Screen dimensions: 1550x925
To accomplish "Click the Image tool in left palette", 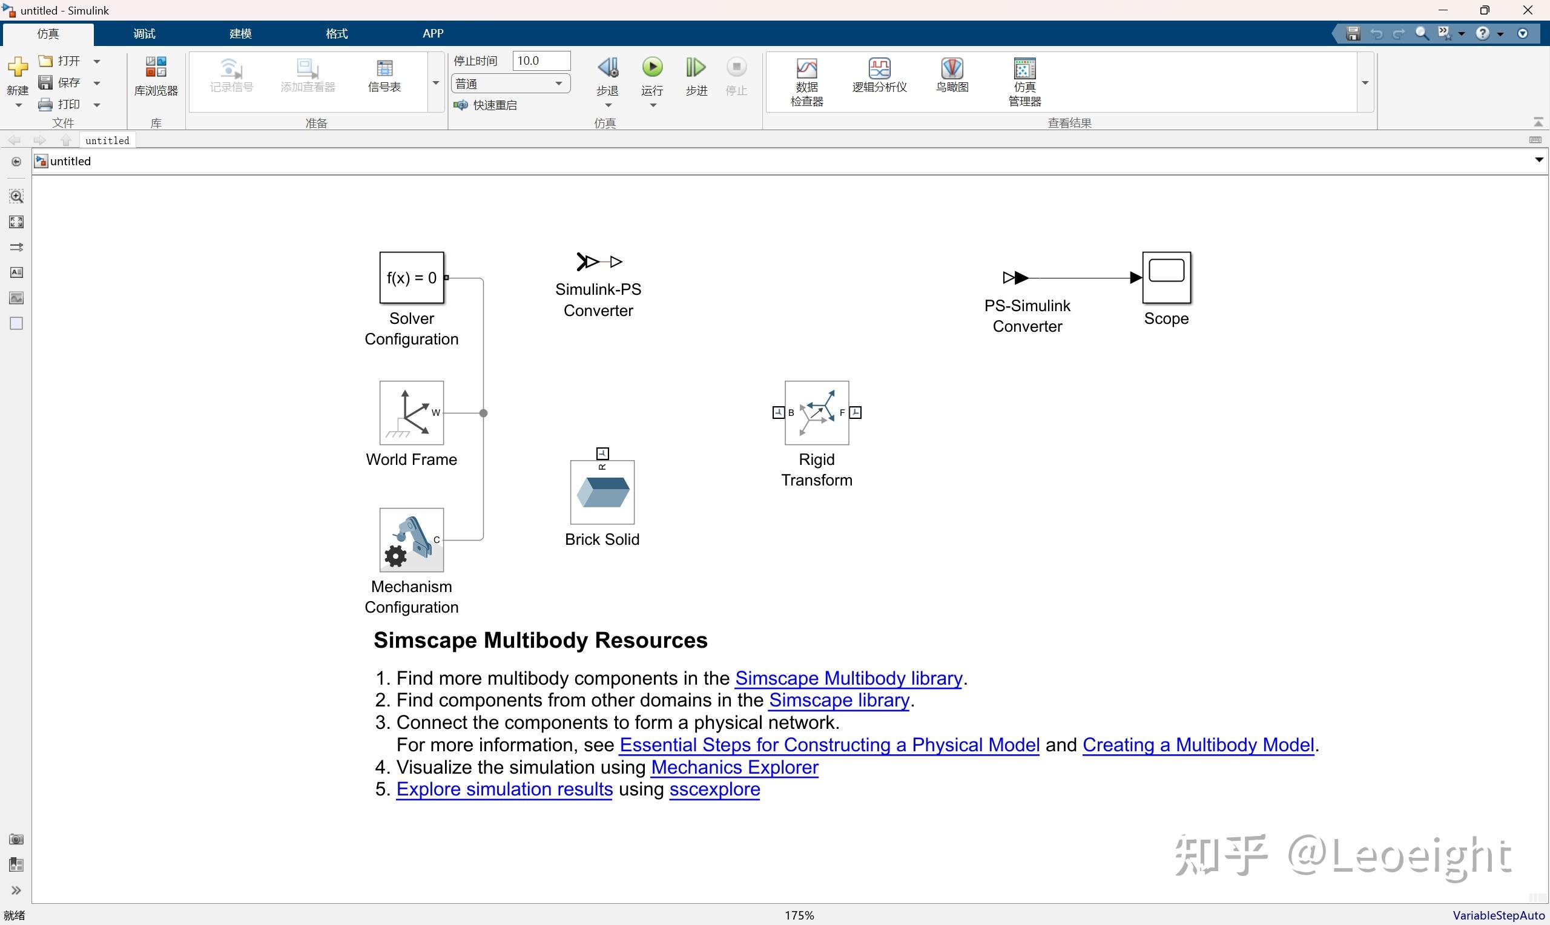I will click(x=17, y=298).
